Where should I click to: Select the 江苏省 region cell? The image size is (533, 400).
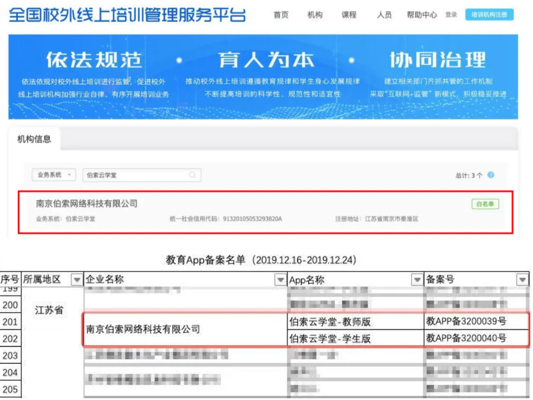pos(49,310)
